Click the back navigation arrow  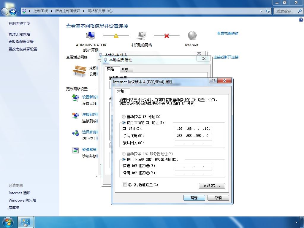[4, 11]
